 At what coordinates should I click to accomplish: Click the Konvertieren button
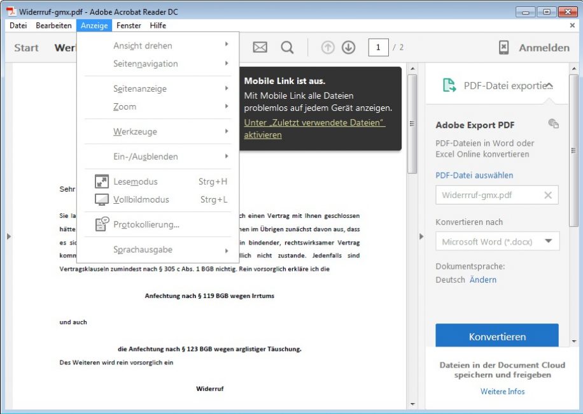497,336
